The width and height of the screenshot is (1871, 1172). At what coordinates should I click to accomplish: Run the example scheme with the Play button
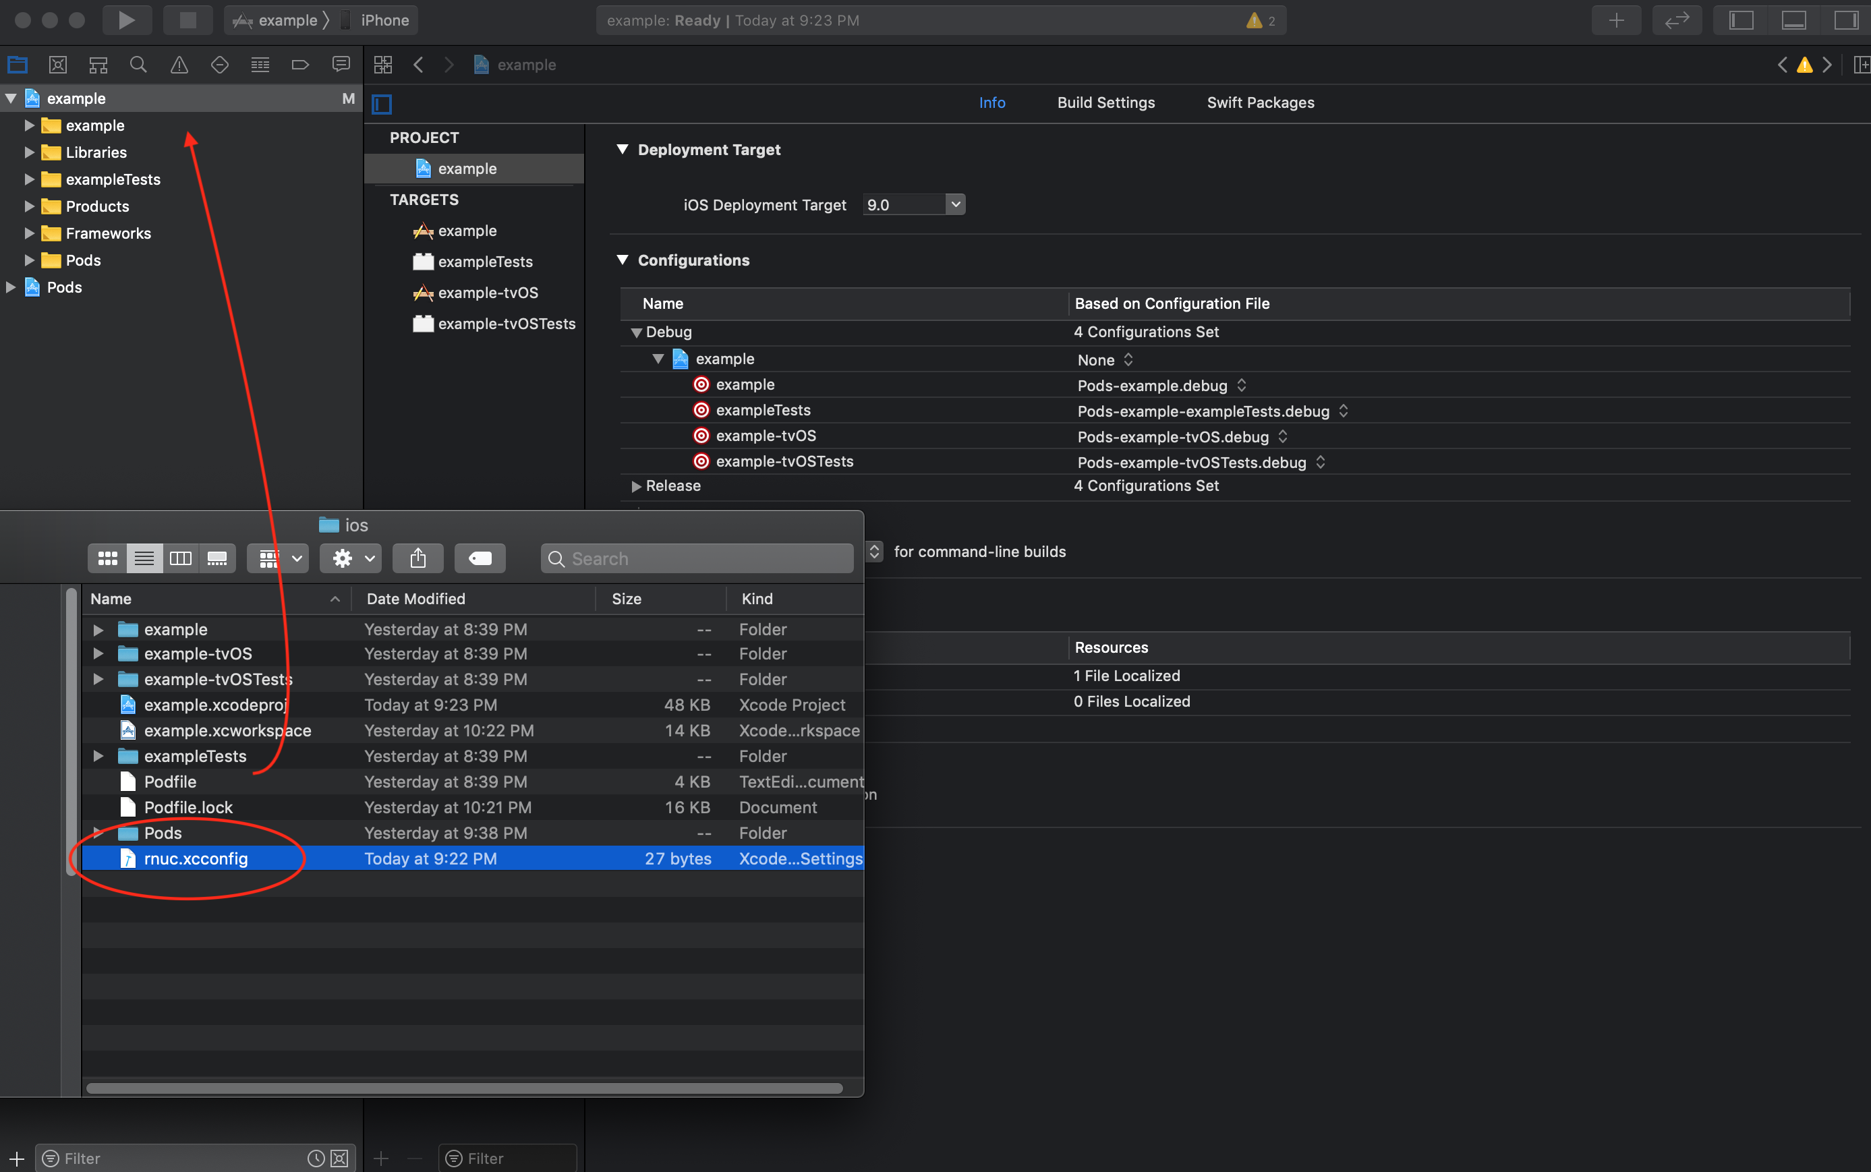[126, 20]
